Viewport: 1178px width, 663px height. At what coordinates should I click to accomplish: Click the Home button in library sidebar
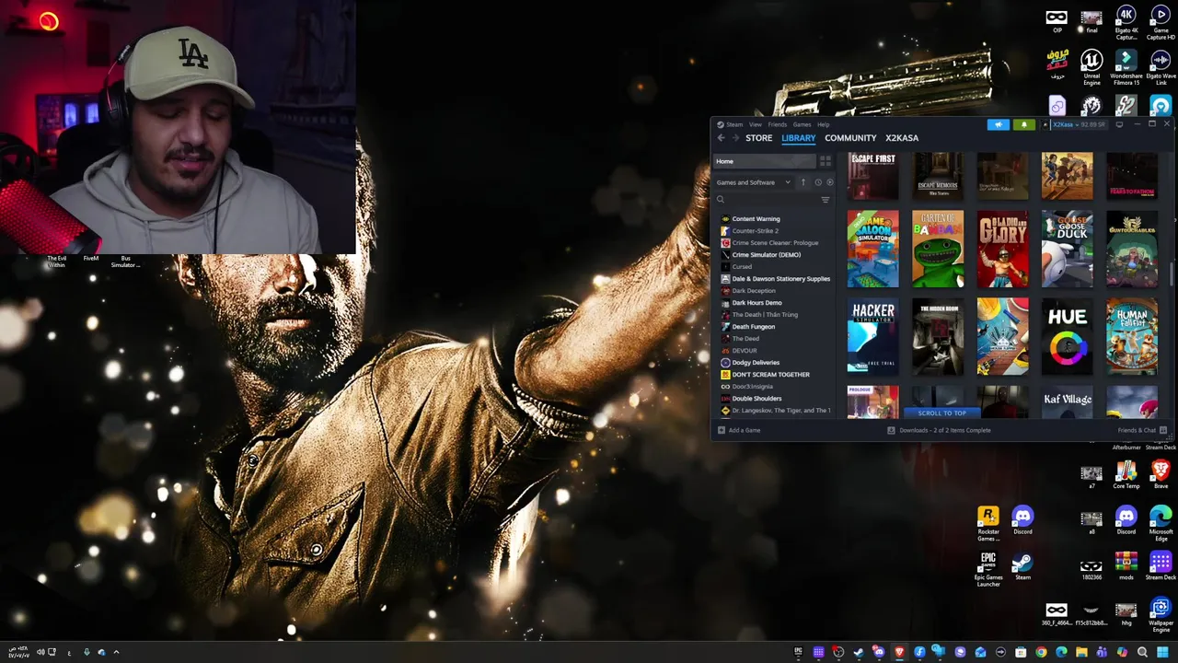click(x=765, y=161)
